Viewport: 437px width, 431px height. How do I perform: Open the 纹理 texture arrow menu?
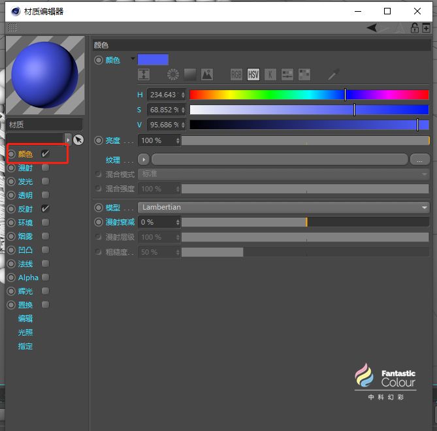tap(144, 159)
